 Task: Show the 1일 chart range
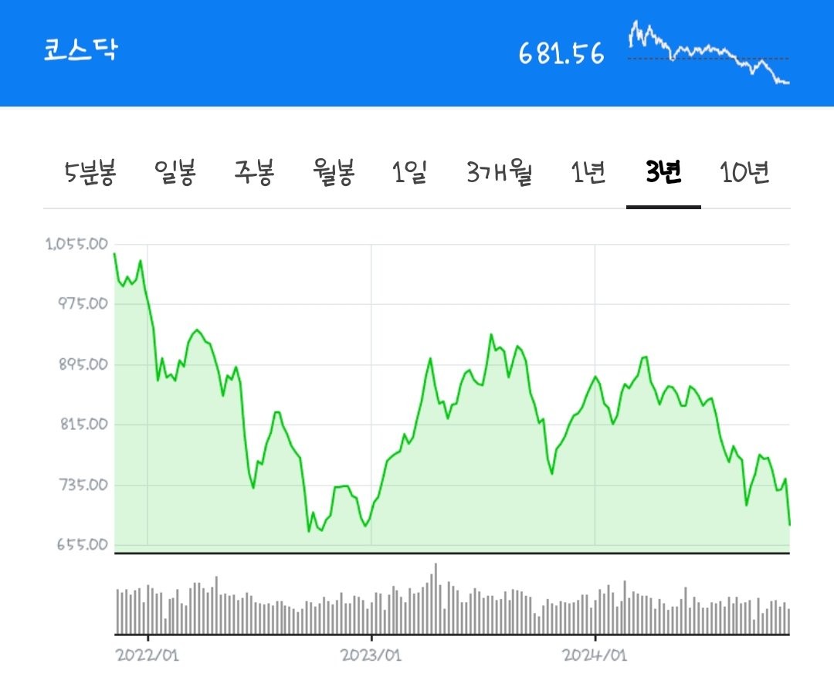coord(409,172)
